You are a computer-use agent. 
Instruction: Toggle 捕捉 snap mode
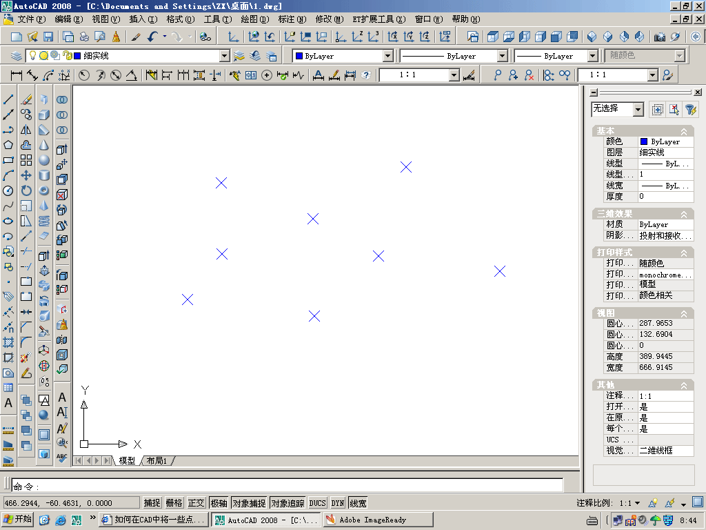tap(152, 503)
